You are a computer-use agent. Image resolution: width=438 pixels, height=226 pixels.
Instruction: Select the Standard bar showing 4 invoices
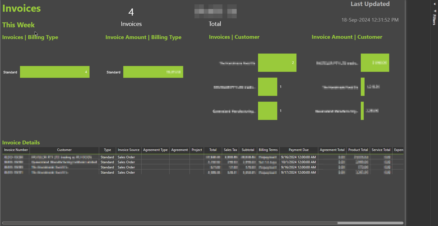coord(55,72)
